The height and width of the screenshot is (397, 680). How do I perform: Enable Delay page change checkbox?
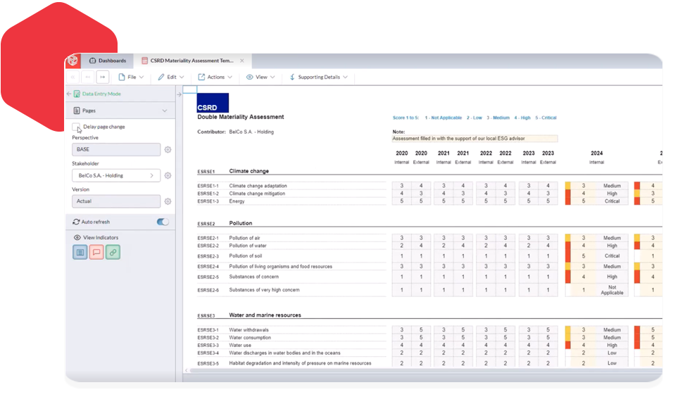tap(76, 127)
